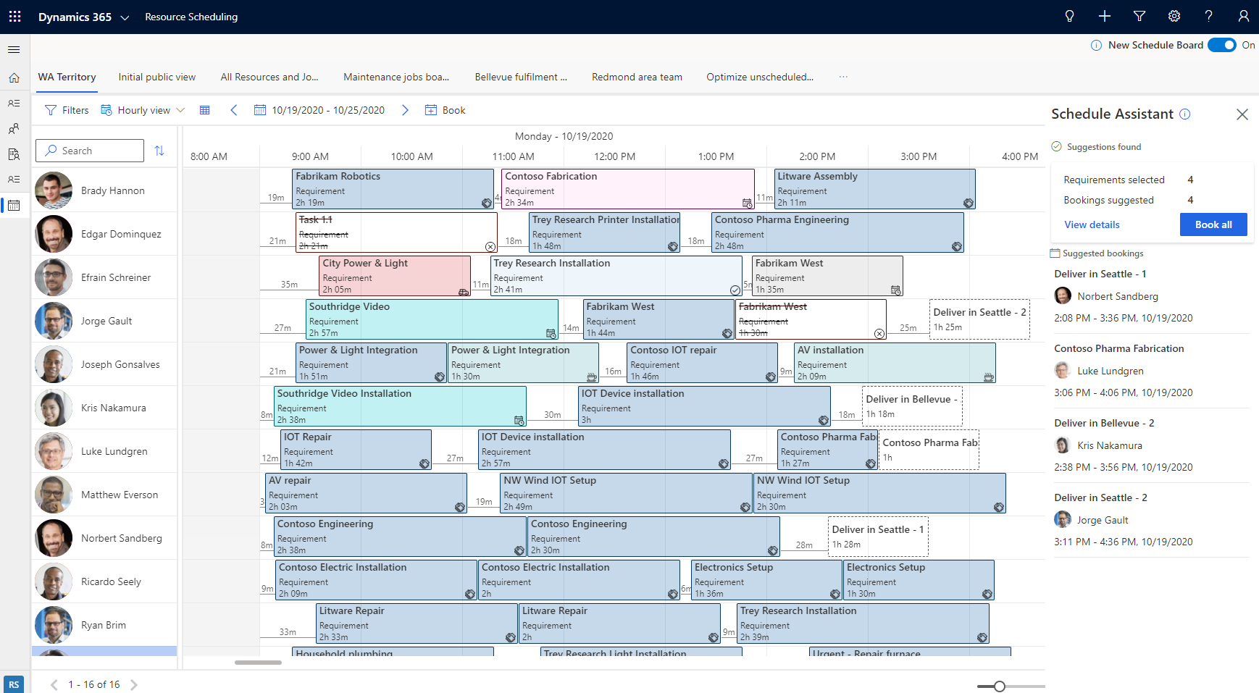Screen dimensions: 1259x693
Task: Open the Maintenance jobs board tab
Action: (x=396, y=77)
